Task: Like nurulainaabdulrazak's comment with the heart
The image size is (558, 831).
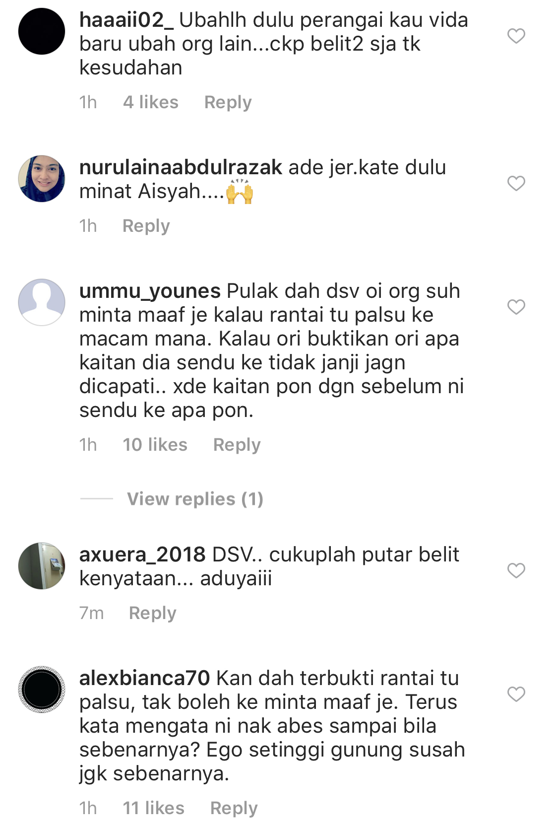Action: tap(516, 183)
